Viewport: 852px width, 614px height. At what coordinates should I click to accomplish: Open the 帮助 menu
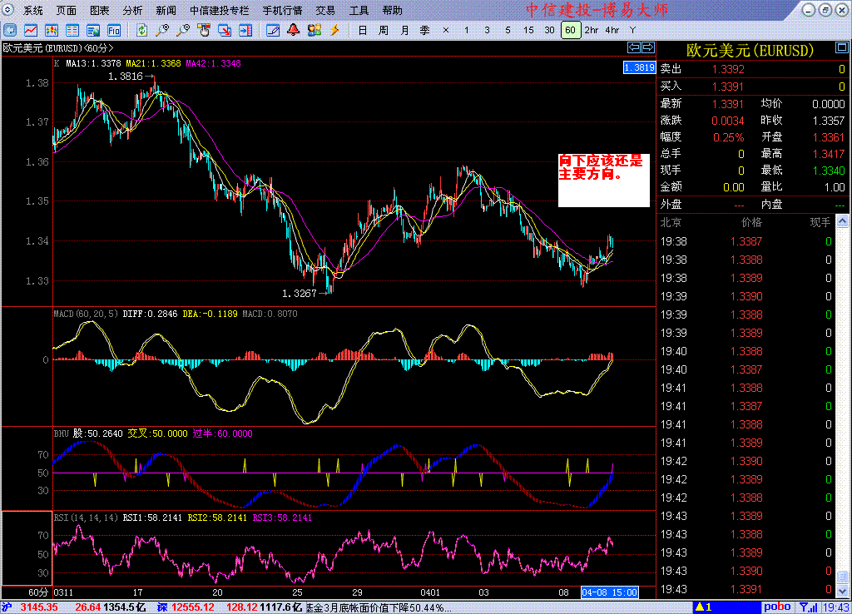[393, 10]
